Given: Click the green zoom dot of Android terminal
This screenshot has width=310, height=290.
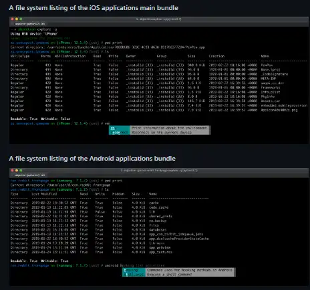Looking at the screenshot, I should 21,171.
